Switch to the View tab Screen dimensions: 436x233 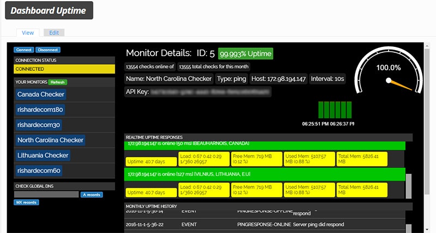click(28, 33)
